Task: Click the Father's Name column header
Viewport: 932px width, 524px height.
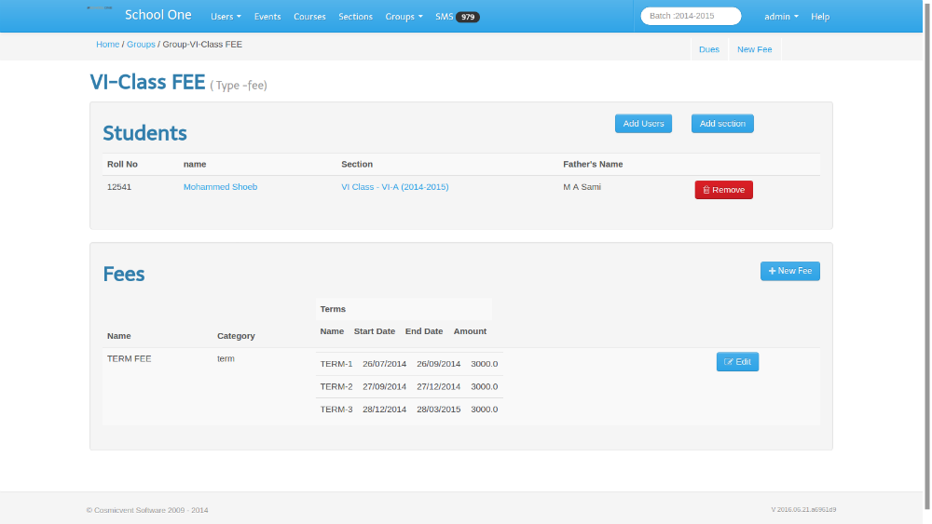Action: (x=593, y=165)
